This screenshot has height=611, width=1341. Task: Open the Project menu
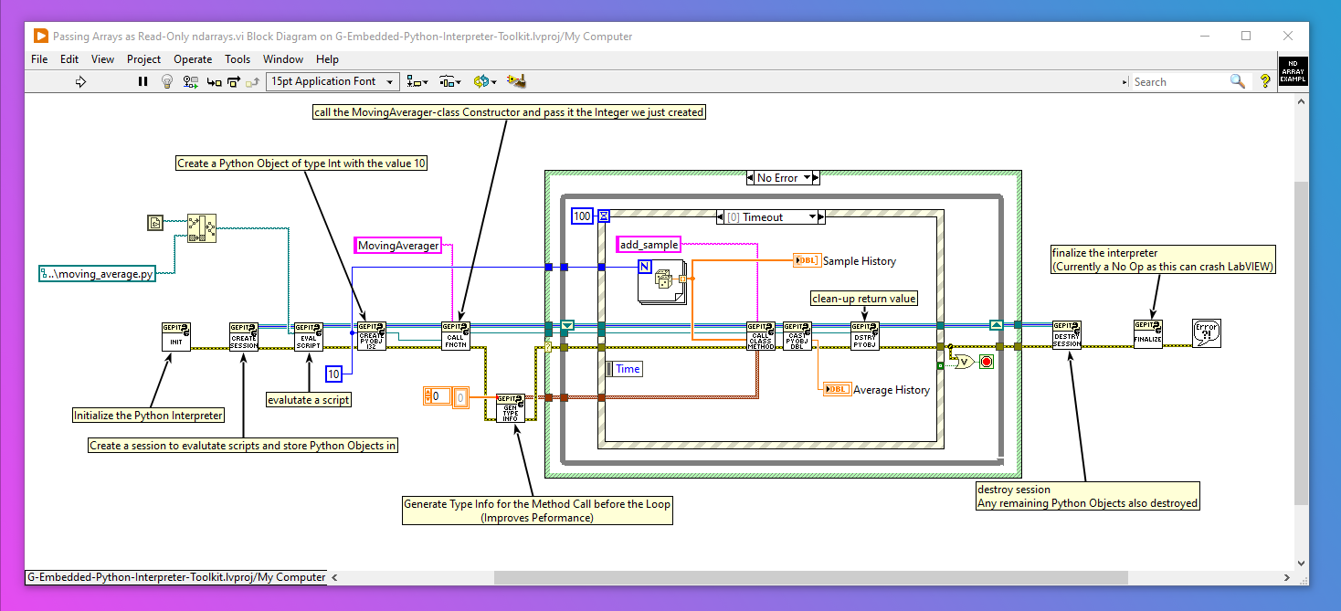tap(144, 58)
